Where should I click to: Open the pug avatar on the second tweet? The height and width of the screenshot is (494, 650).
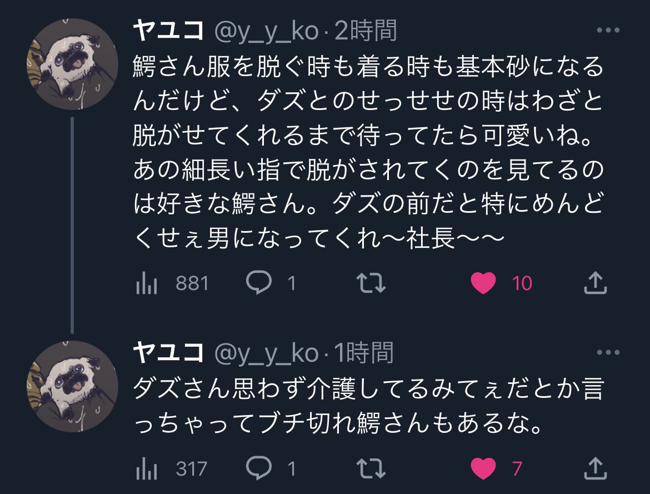tap(73, 386)
